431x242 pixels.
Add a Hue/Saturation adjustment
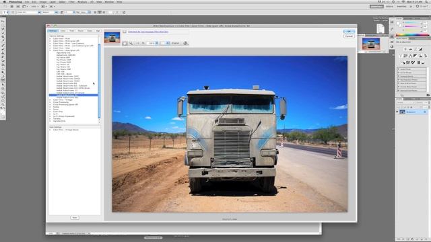pyautogui.click(x=405, y=56)
